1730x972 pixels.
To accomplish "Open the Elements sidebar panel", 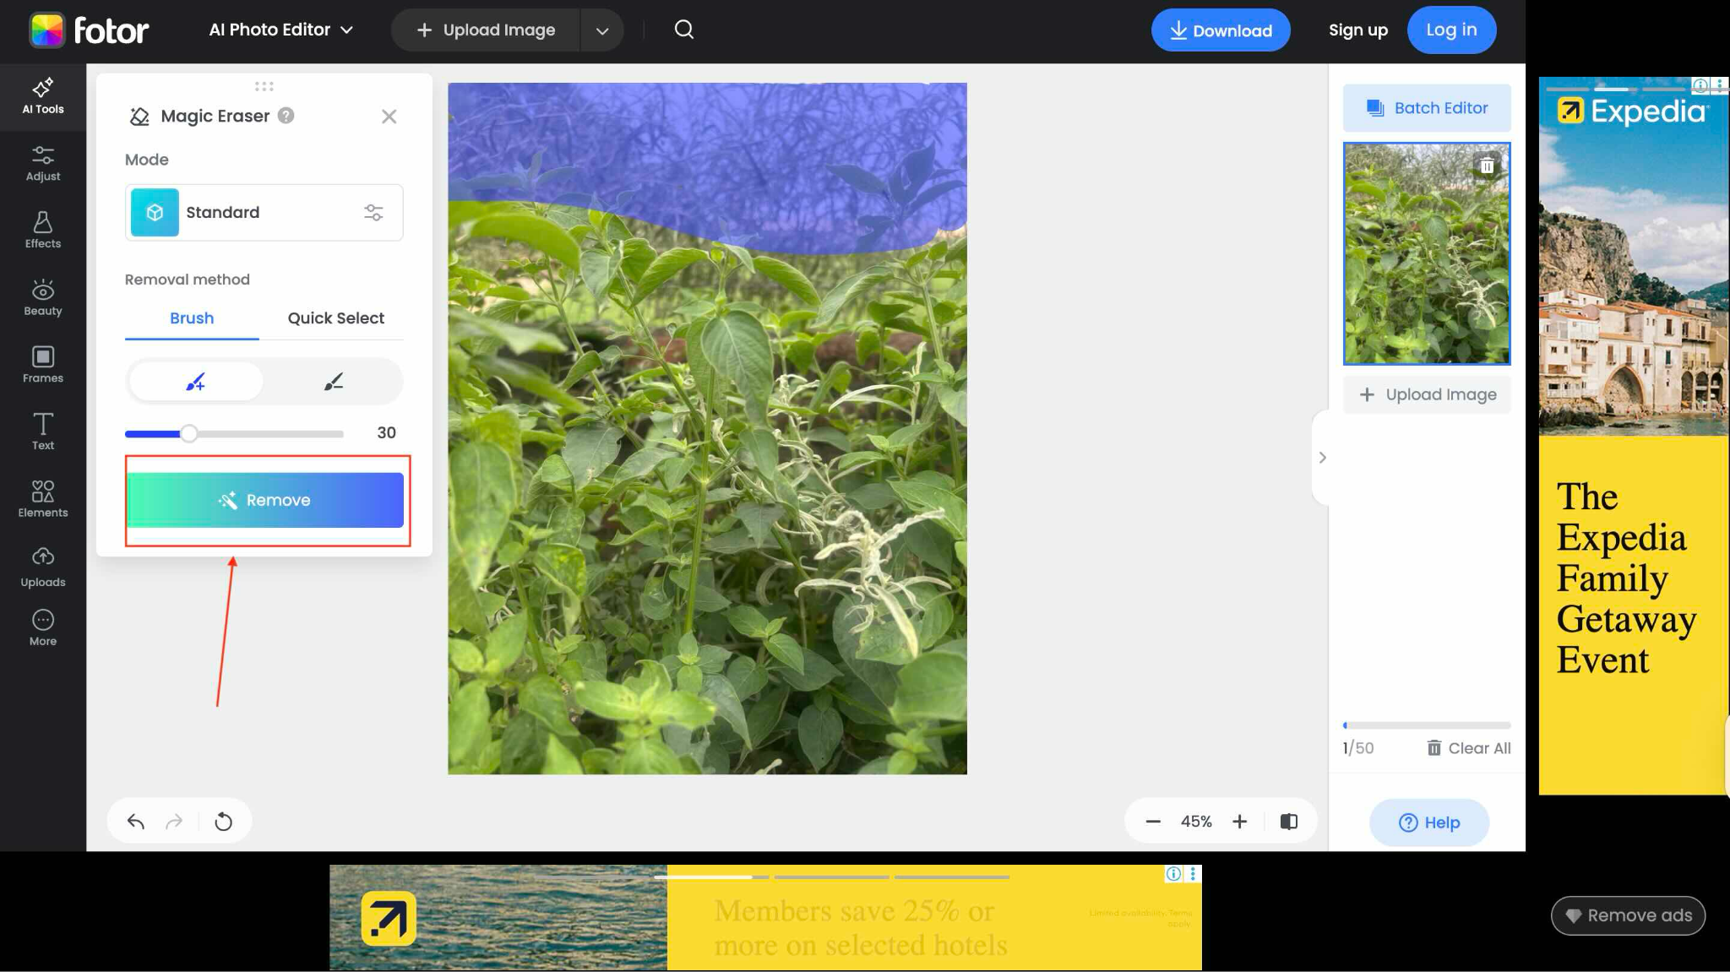I will pos(42,498).
